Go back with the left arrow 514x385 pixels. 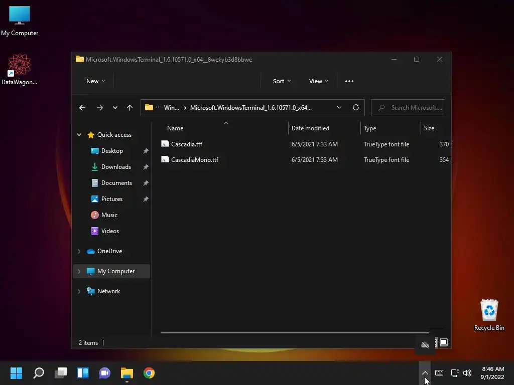click(82, 108)
